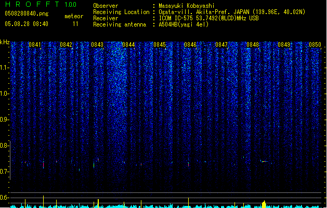Click the A504HB(yagi 4el) antenna text

[x=184, y=24]
